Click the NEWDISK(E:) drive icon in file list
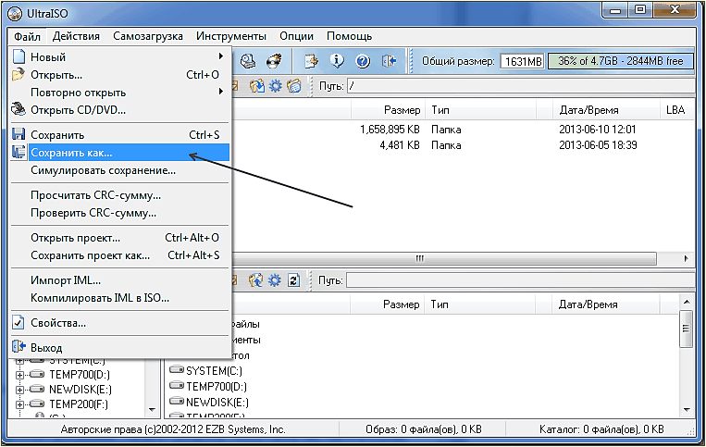Screen dimensions: 706x447 (x=177, y=401)
